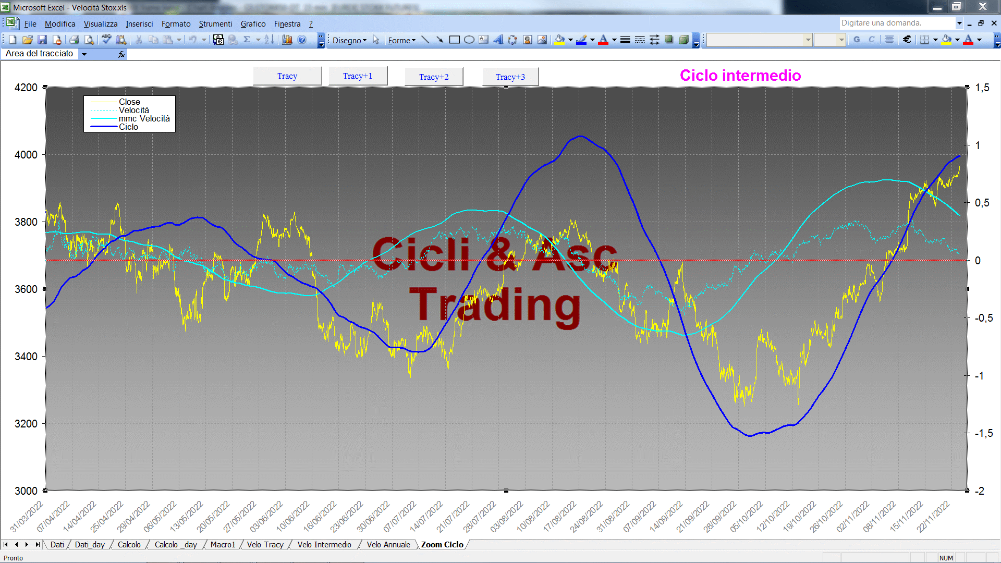This screenshot has height=563, width=1001.
Task: Insert a diagram or organization chart
Action: (512, 40)
